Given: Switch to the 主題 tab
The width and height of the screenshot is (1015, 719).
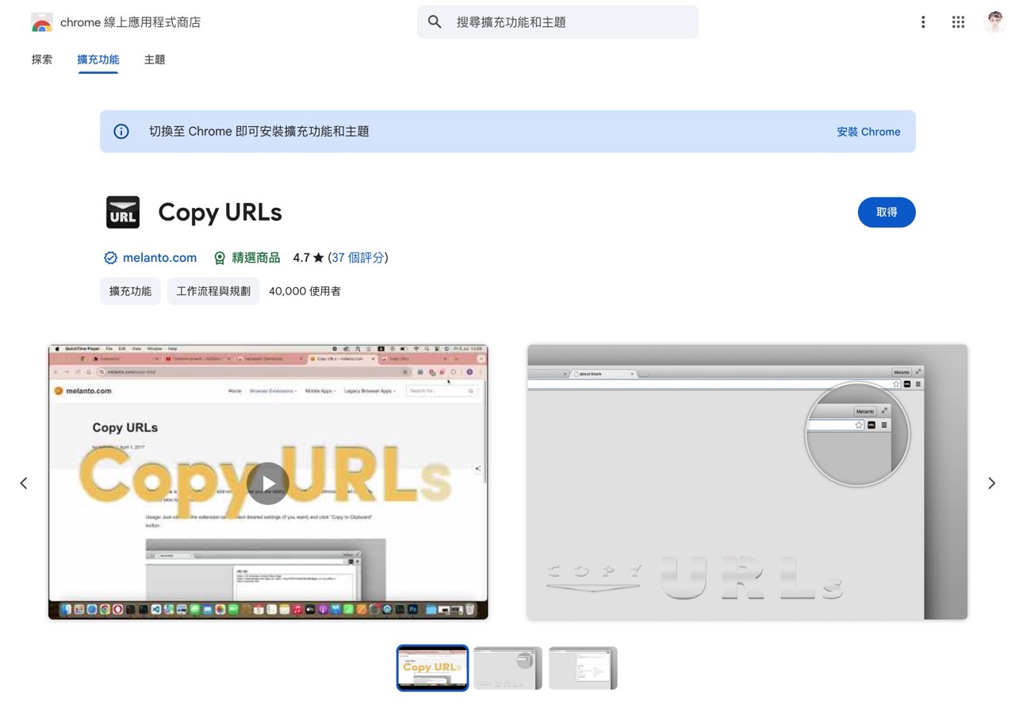Looking at the screenshot, I should 155,60.
